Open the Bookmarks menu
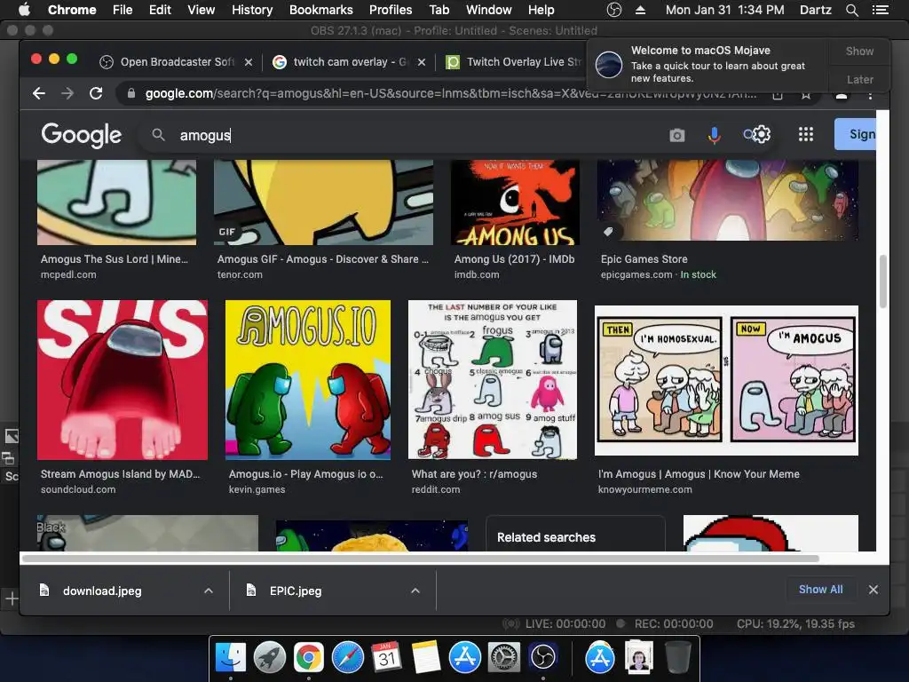This screenshot has height=682, width=909. [320, 10]
